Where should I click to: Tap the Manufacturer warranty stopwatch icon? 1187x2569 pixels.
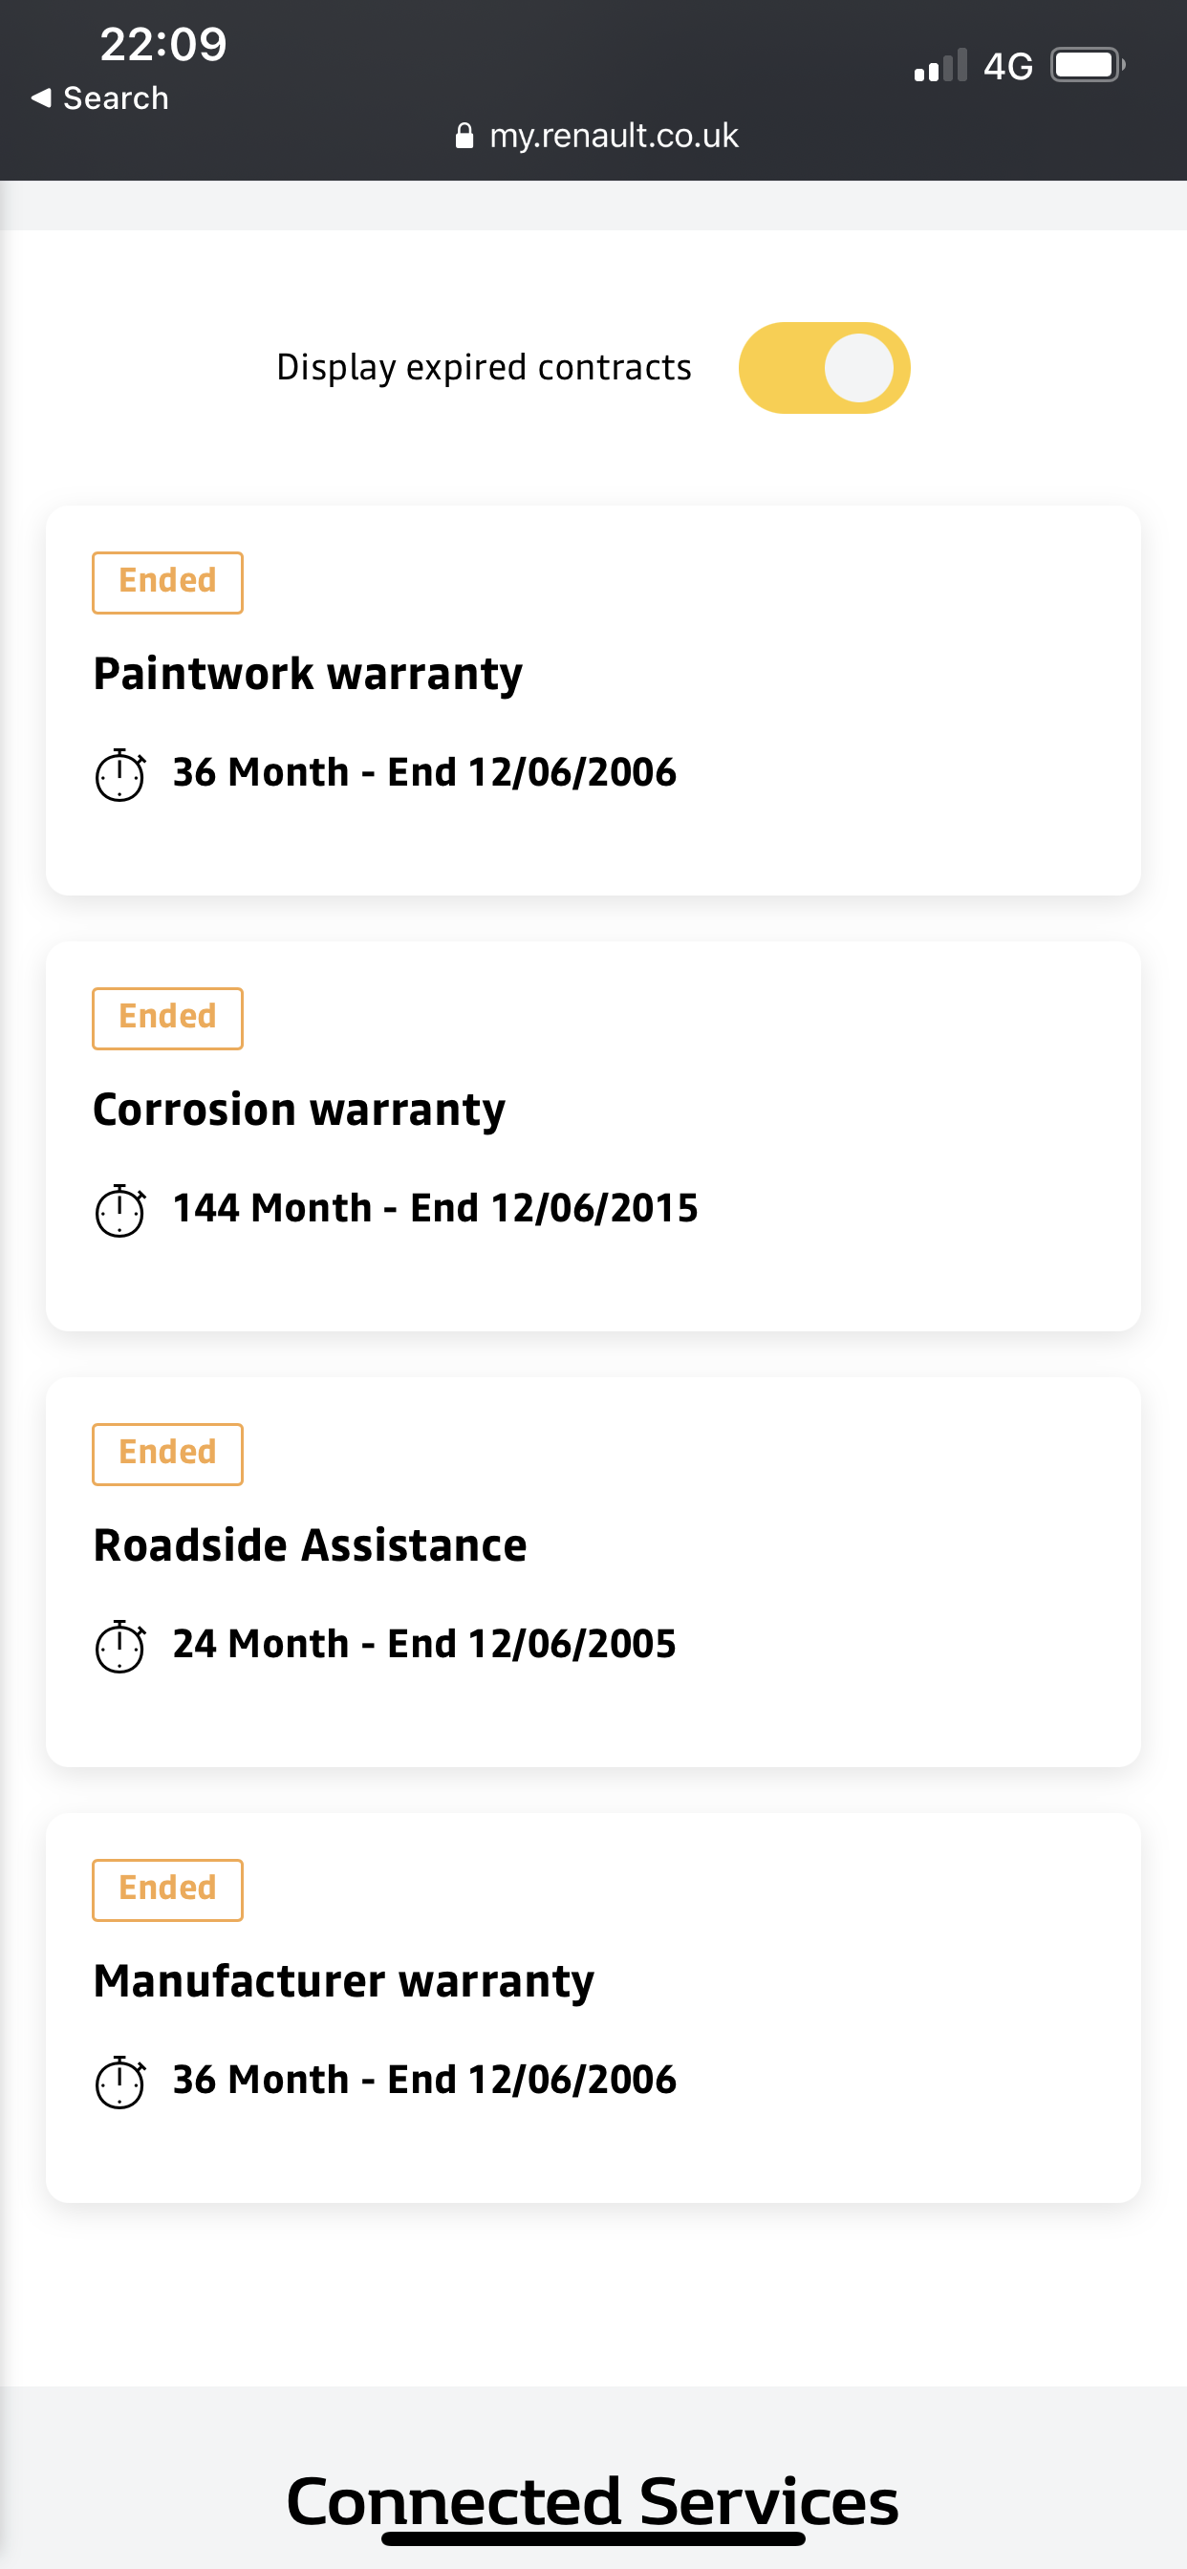pyautogui.click(x=119, y=2083)
